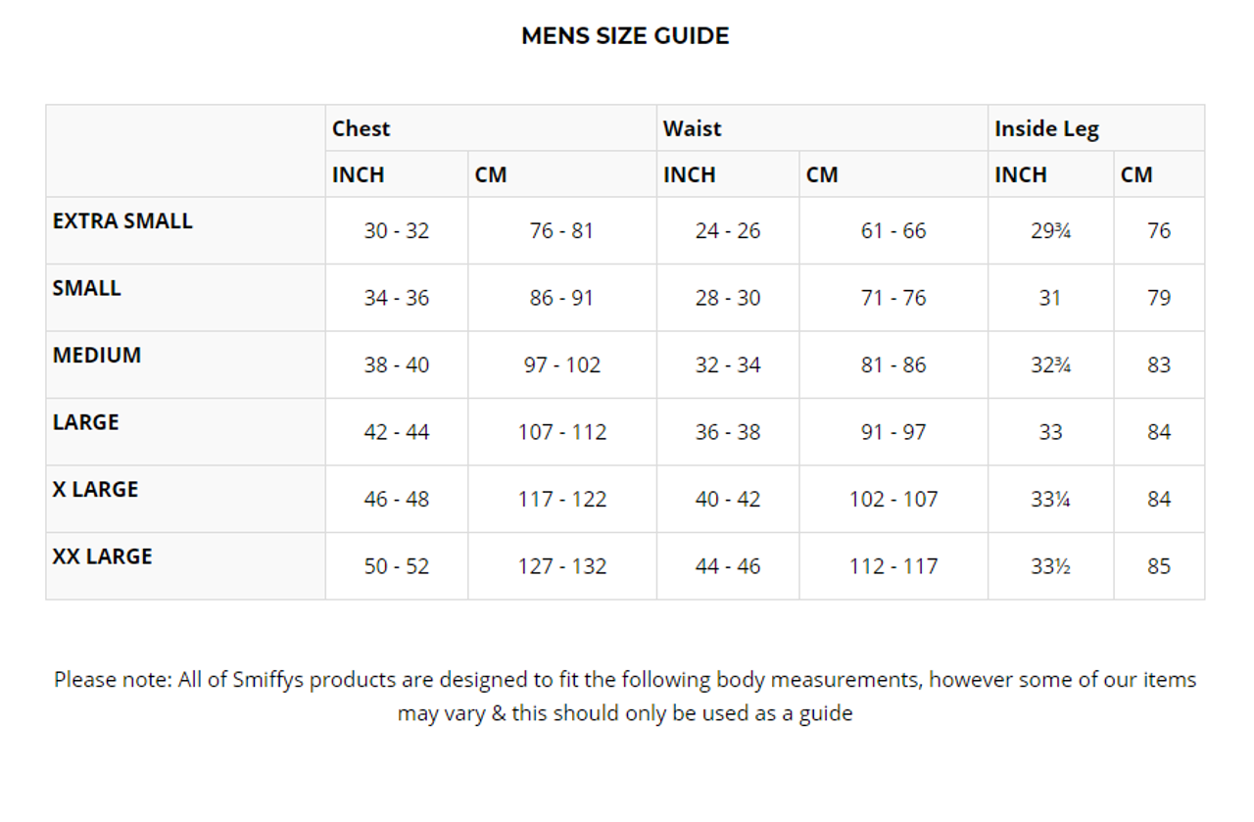Select the X LARGE row label
1254x822 pixels.
click(96, 489)
